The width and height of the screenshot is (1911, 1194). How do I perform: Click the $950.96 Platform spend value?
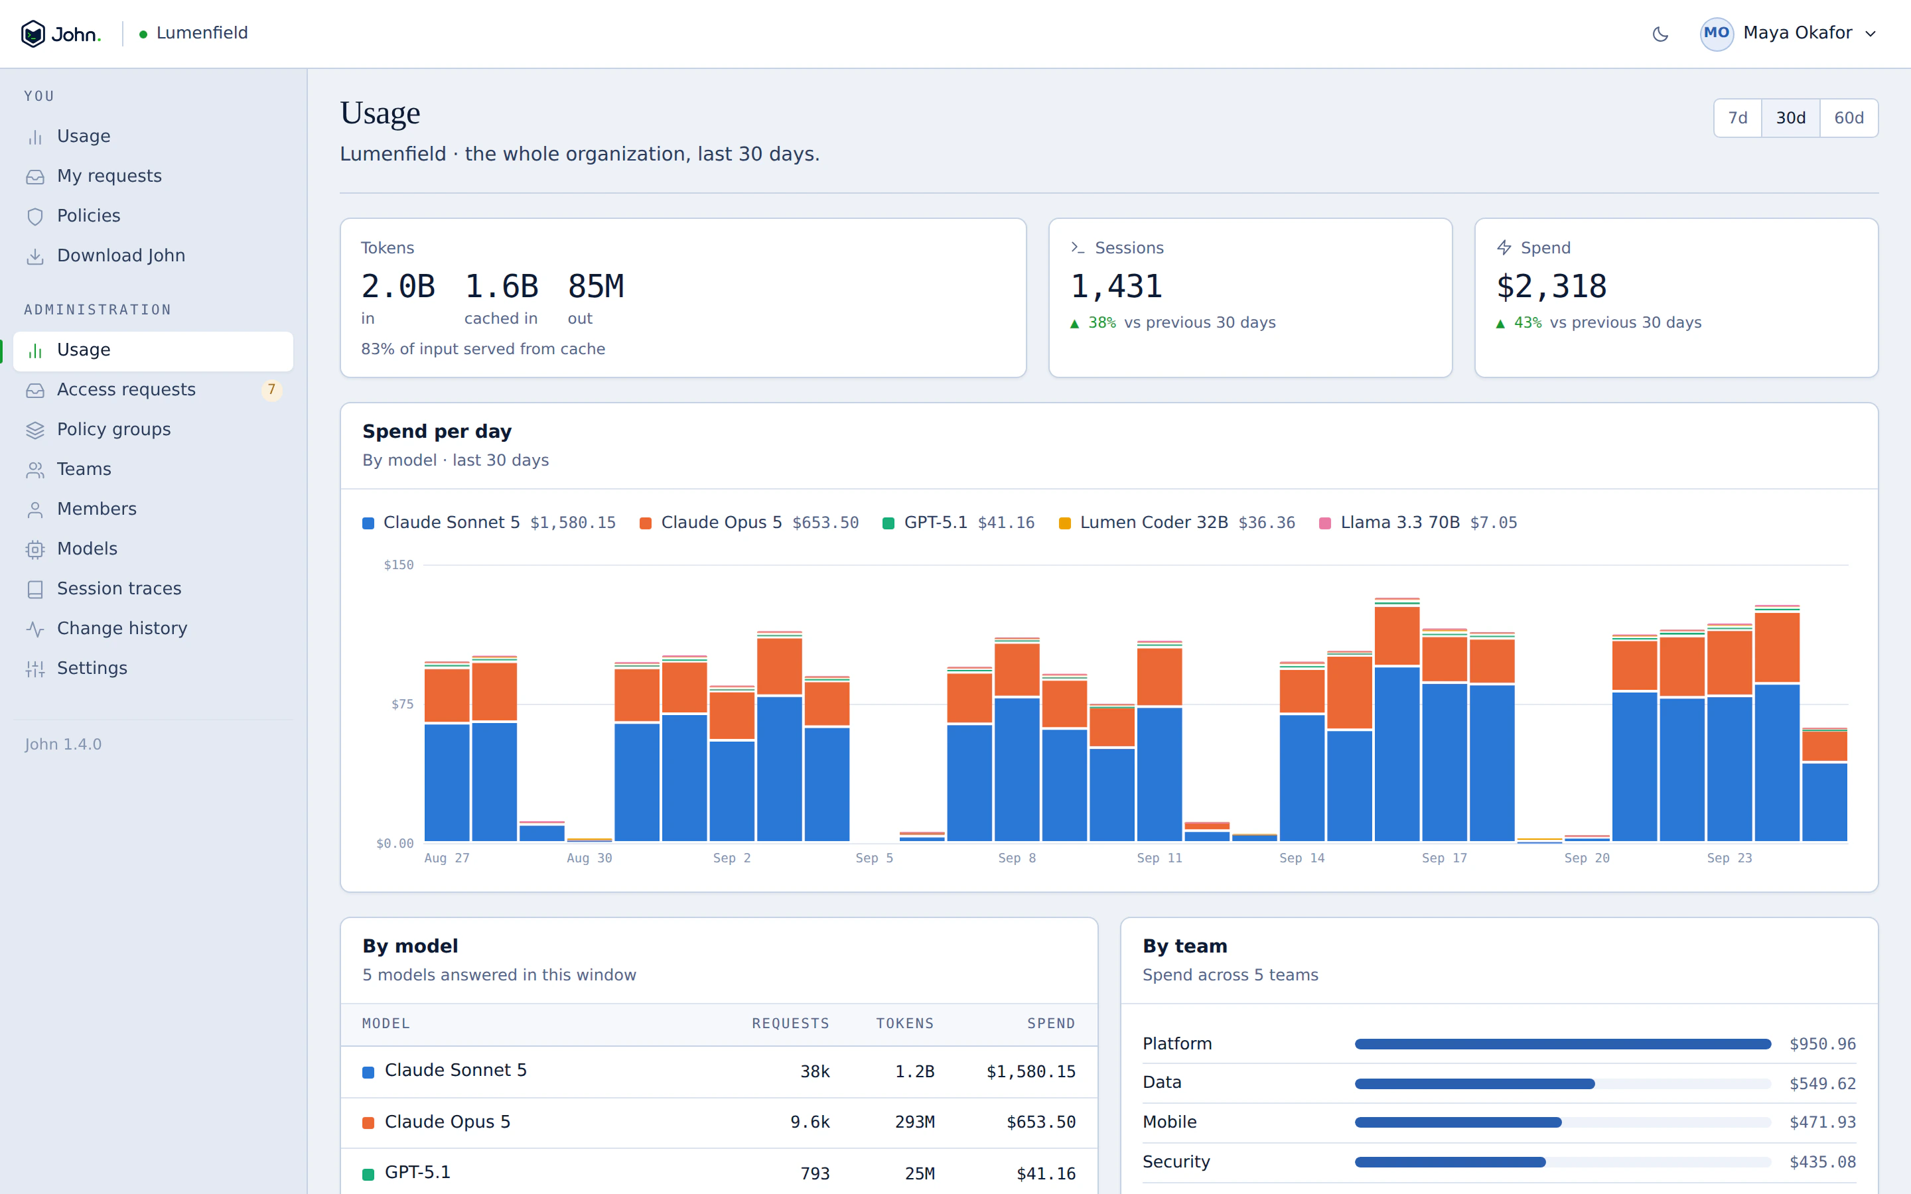[x=1823, y=1044]
